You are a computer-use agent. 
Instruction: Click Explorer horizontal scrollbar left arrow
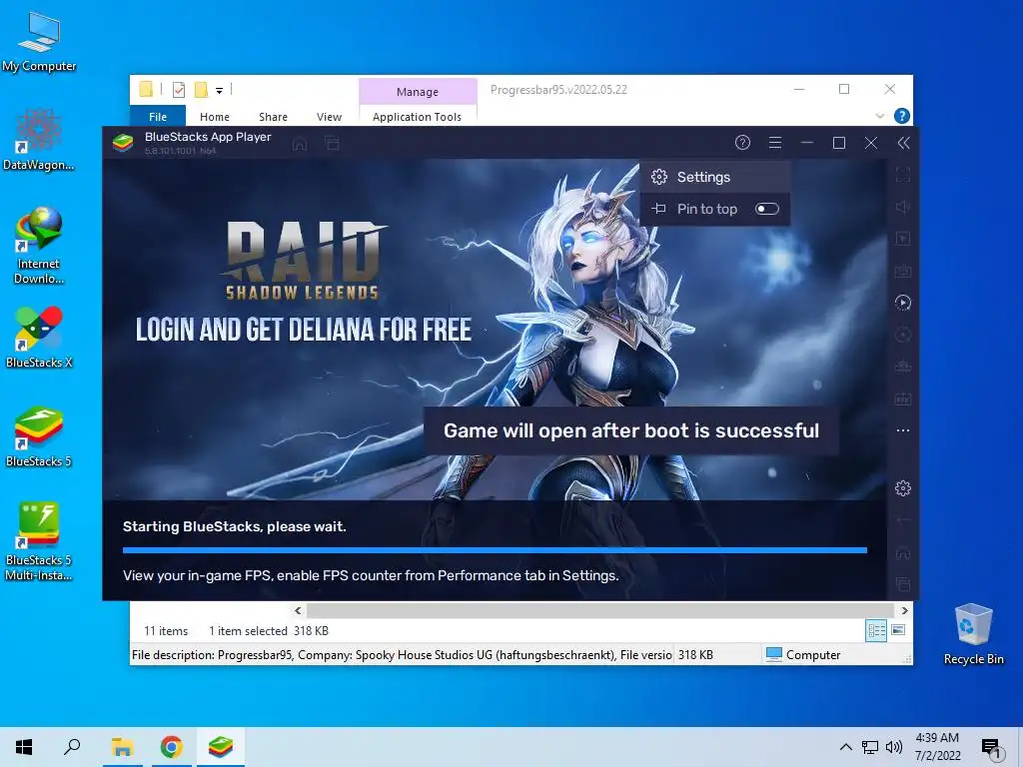[x=298, y=610]
